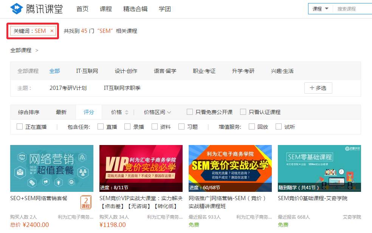Open the SEM竞价0基础课程-艾奇学院 title
Viewport: 372px width, 233px height.
312,198
